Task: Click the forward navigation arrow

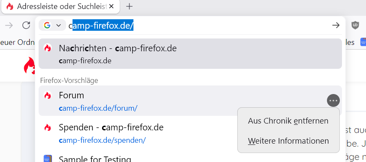Action: (x=9, y=25)
